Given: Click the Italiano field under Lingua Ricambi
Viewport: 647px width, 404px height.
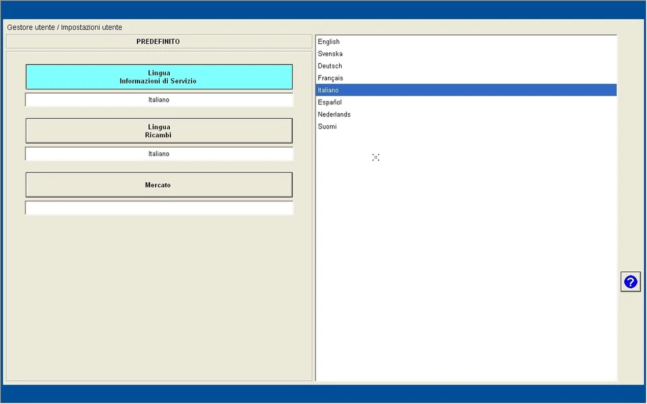Looking at the screenshot, I should [159, 154].
